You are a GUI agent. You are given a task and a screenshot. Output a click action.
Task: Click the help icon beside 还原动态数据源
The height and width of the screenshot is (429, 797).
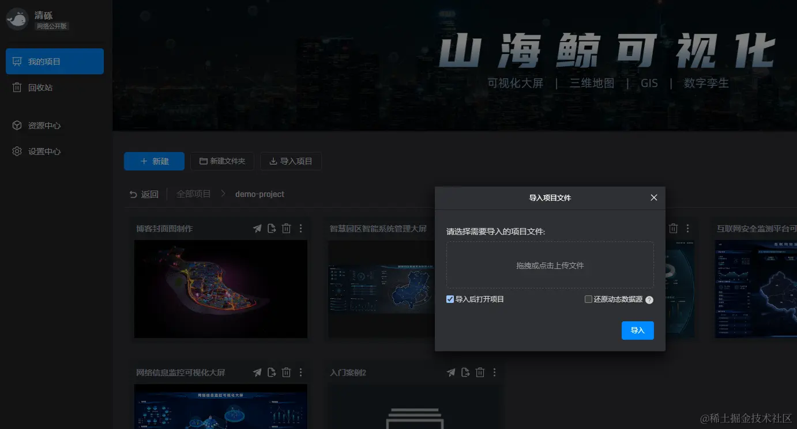pyautogui.click(x=649, y=300)
